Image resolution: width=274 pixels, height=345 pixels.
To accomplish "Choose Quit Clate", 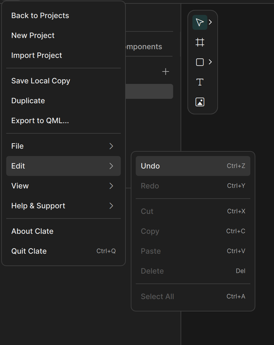I will tap(64, 251).
